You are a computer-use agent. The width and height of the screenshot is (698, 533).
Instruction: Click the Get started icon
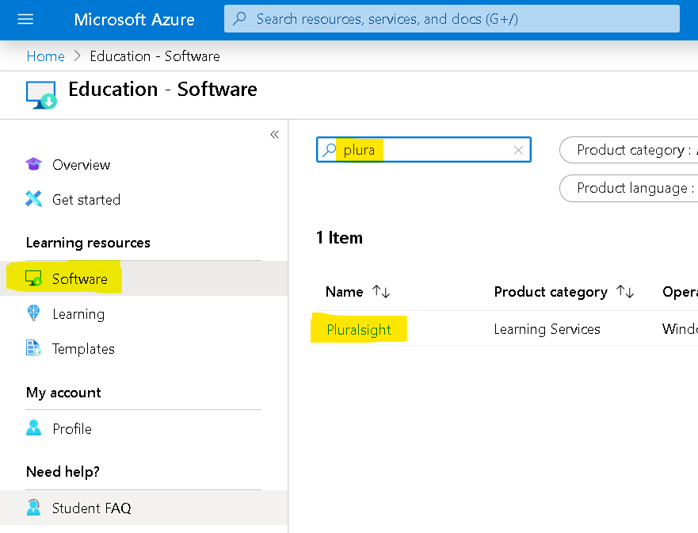tap(33, 199)
